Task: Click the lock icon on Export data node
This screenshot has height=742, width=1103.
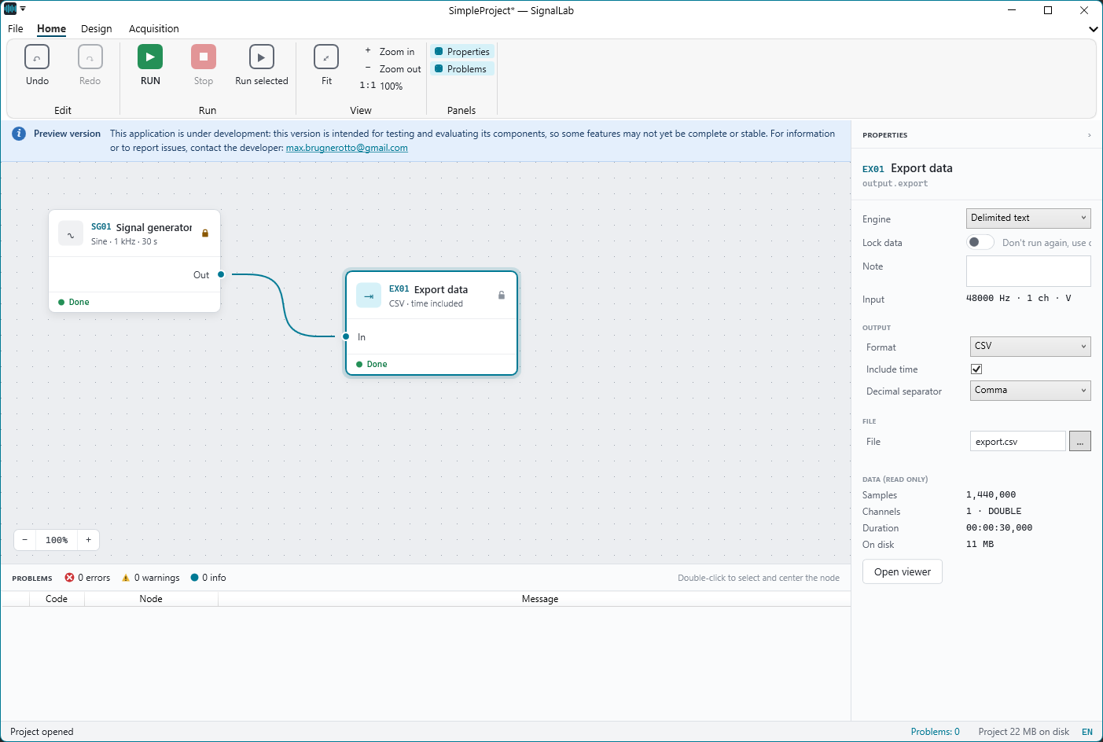Action: click(x=502, y=296)
